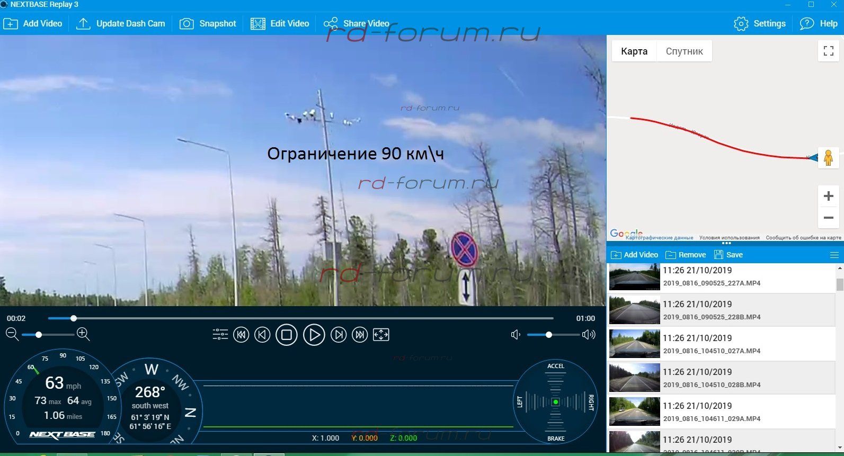
Task: Stop video playback
Action: tap(287, 335)
